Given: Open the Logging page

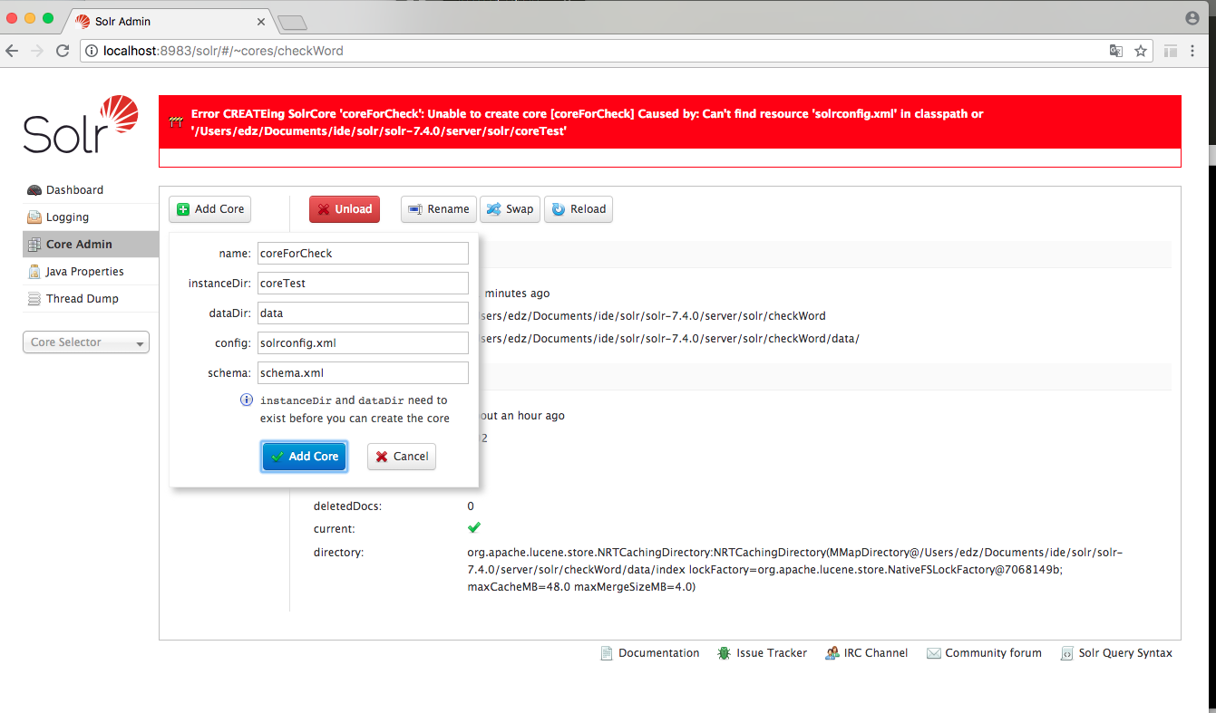Looking at the screenshot, I should point(67,217).
